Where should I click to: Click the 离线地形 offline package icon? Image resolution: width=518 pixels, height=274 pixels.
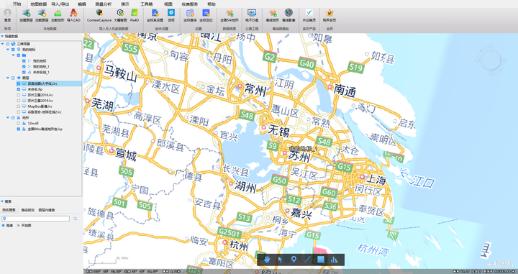pyautogui.click(x=273, y=13)
